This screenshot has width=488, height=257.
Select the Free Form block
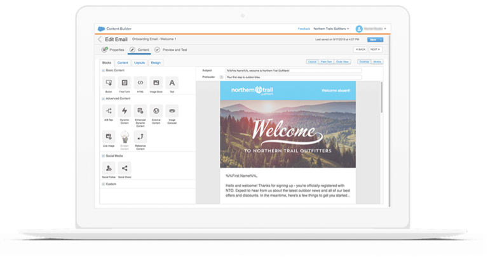point(125,83)
